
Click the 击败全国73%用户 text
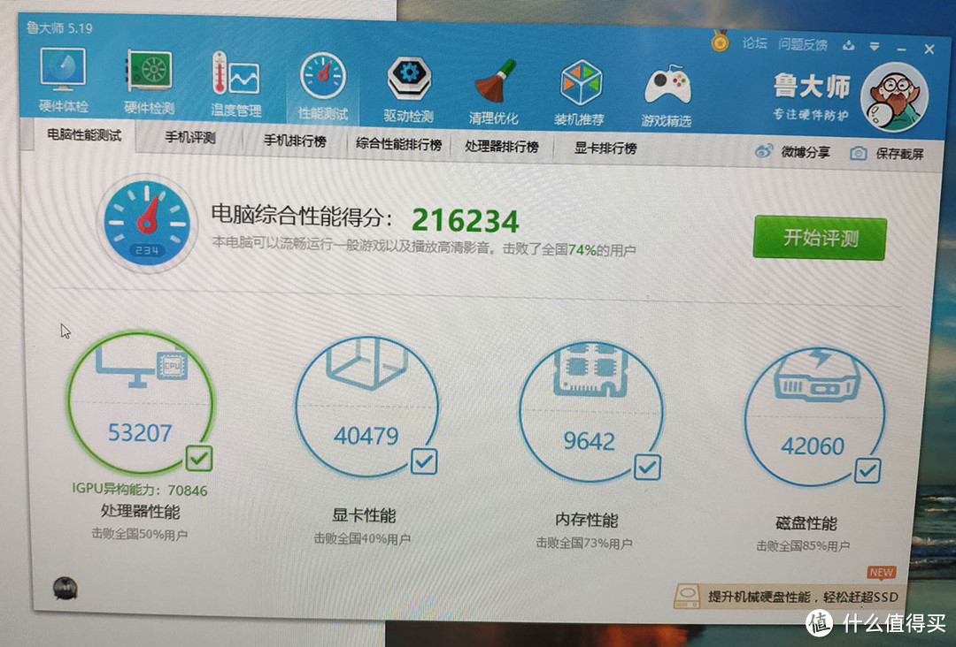click(x=584, y=543)
